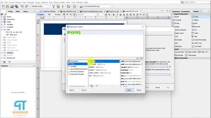This screenshot has height=118, width=211.
Task: Open the File menu
Action: pyautogui.click(x=2, y=2)
